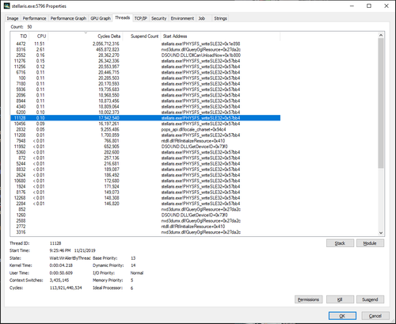Select thread 2552 DSOUND.DLL row
Screen dimensions: 396x324
(x=146, y=55)
